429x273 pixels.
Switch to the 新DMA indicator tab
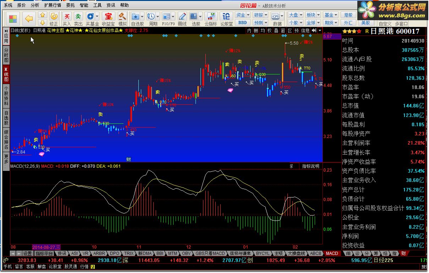point(145,253)
